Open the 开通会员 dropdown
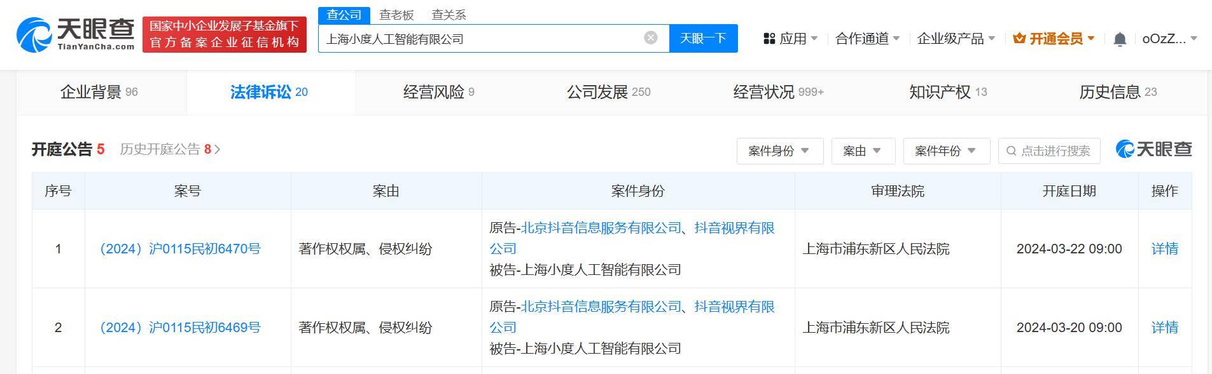 [x=1054, y=39]
